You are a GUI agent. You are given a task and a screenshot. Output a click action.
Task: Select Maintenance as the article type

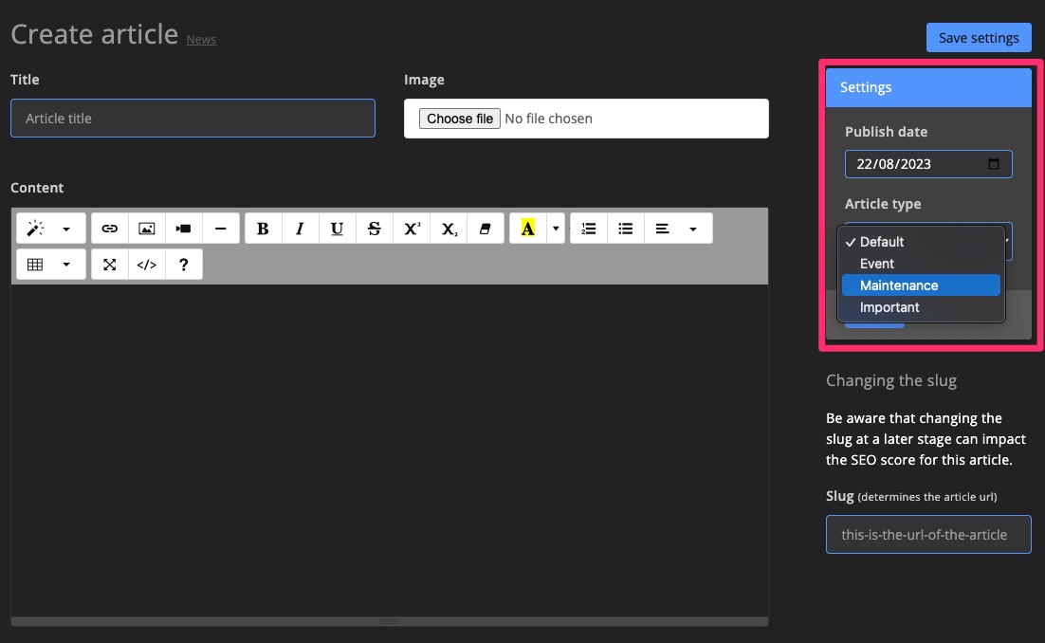pos(897,285)
